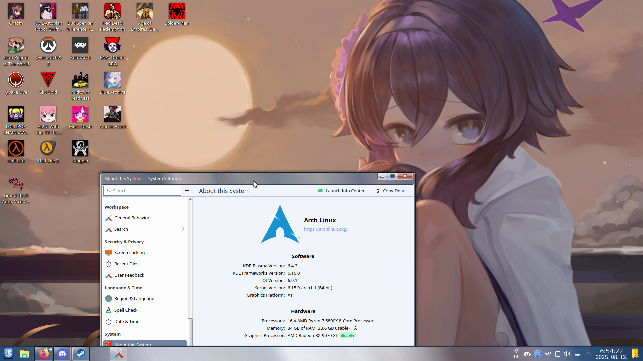Select My Dystopian Robot Girlfriend desktop icon
The height and width of the screenshot is (361, 643).
[x=48, y=17]
